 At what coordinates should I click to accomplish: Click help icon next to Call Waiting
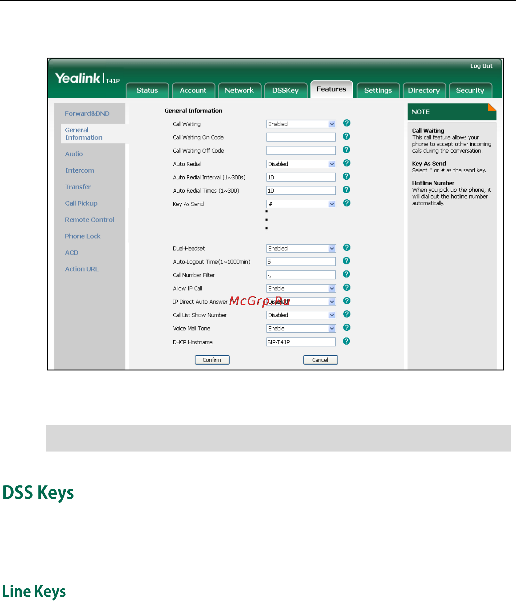347,123
